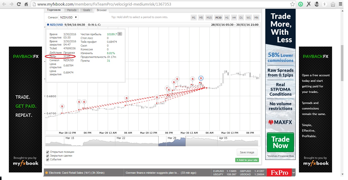Switch chart to MN timeframe

point(256,18)
